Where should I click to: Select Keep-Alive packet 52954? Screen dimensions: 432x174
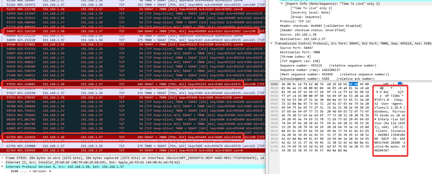pos(133,14)
